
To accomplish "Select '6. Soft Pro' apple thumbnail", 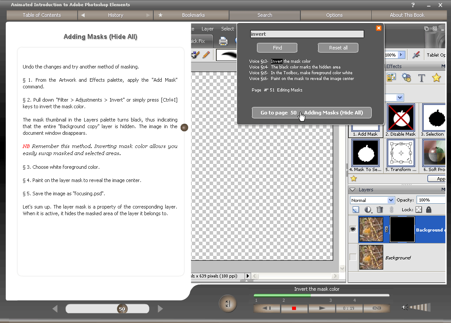I will coord(434,153).
